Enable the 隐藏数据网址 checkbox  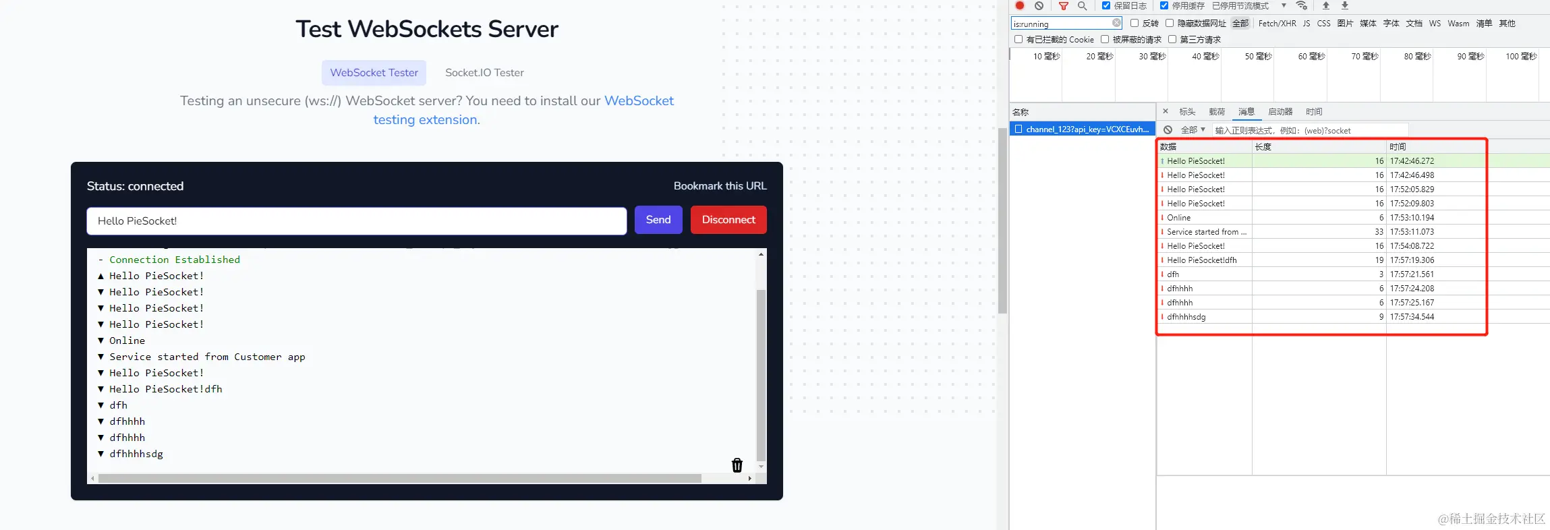tap(1170, 23)
